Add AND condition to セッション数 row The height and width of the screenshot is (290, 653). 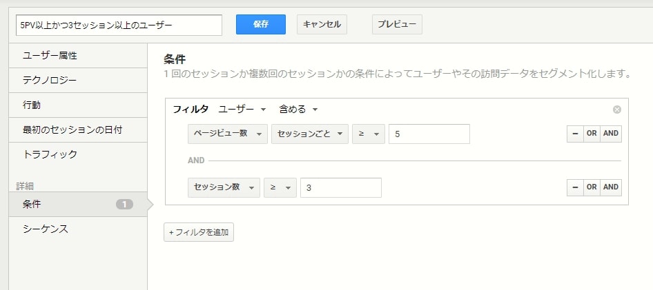coord(610,187)
